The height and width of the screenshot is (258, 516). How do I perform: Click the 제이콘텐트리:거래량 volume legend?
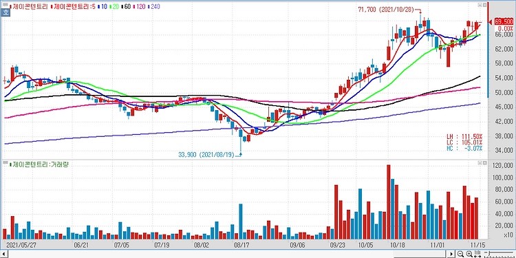[39, 164]
